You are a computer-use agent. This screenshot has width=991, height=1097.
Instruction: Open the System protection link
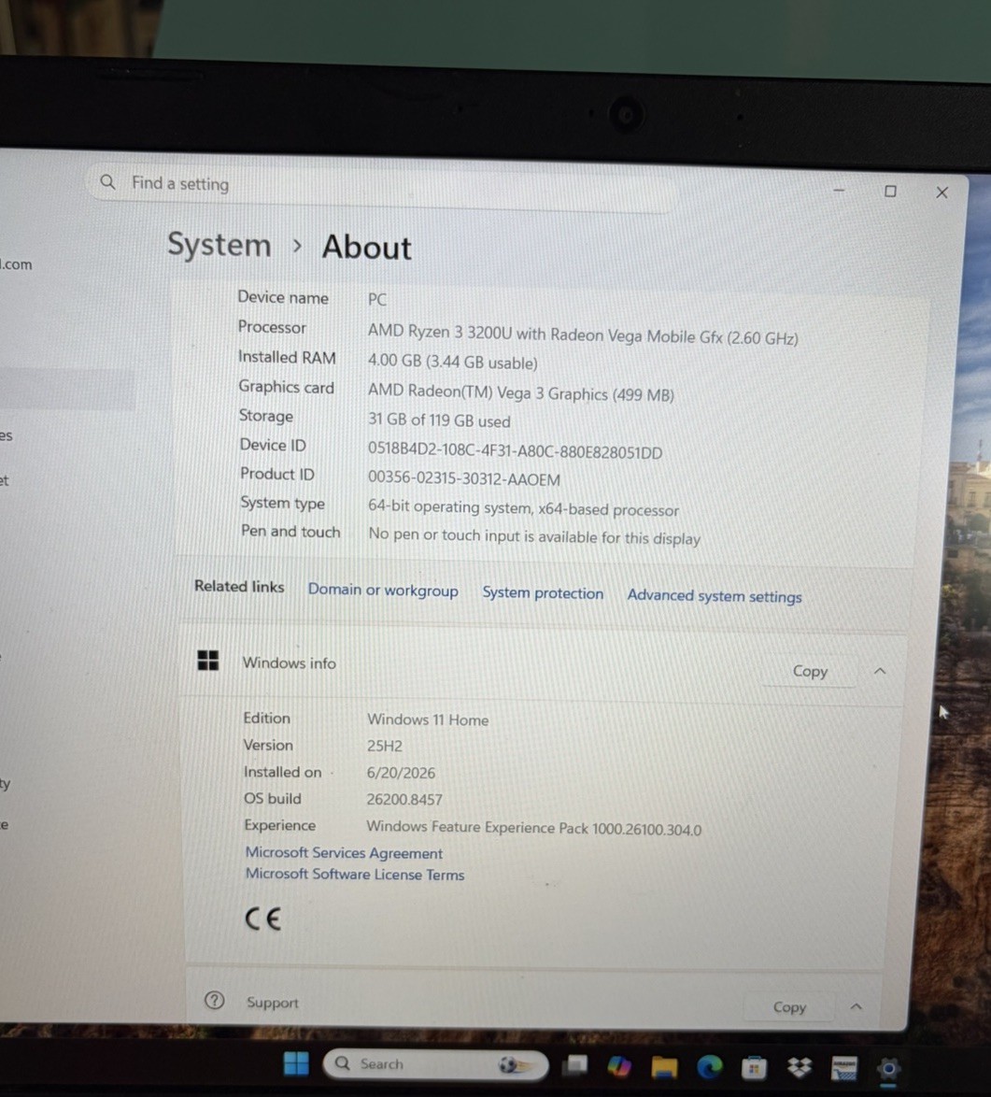click(543, 592)
